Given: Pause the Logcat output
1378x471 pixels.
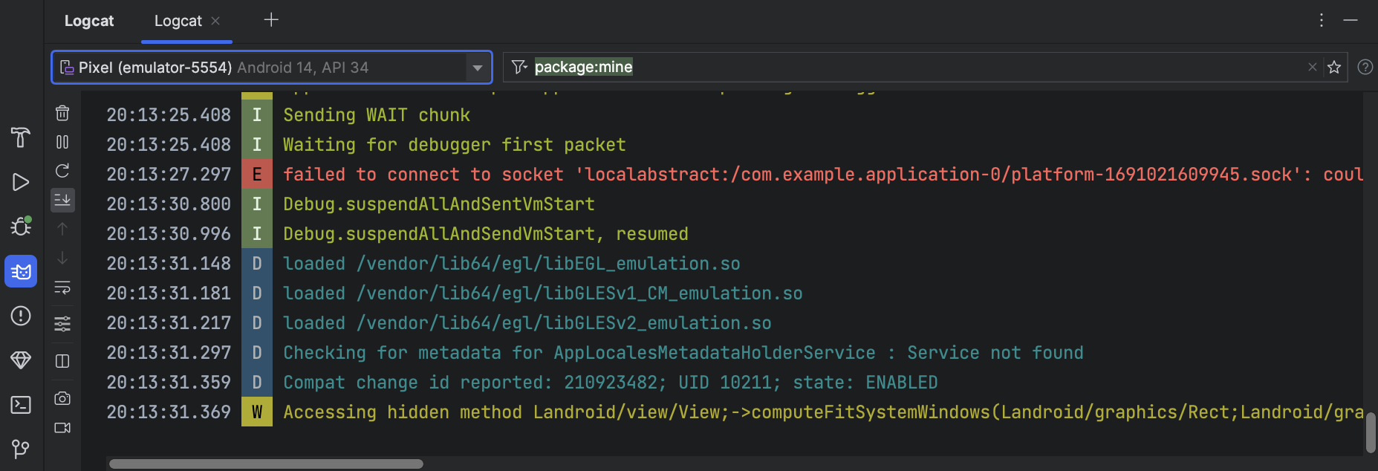Looking at the screenshot, I should point(62,142).
